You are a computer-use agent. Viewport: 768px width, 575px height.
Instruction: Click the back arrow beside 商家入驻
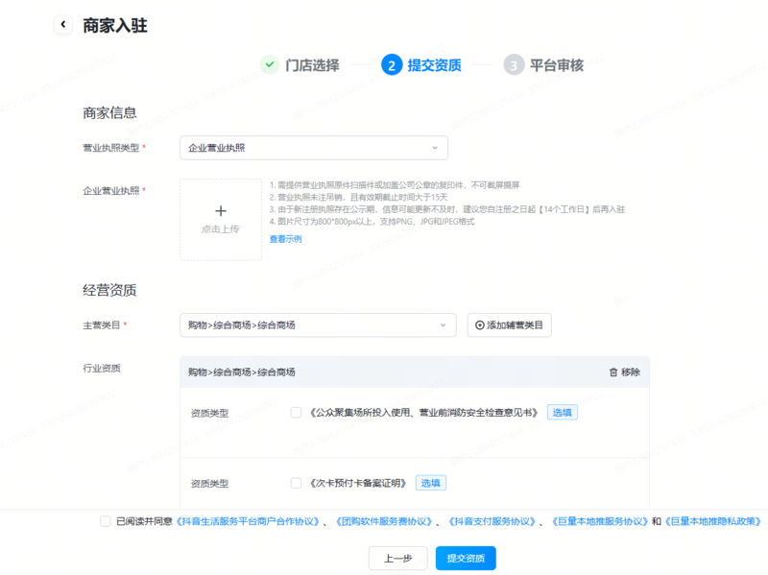coord(63,24)
